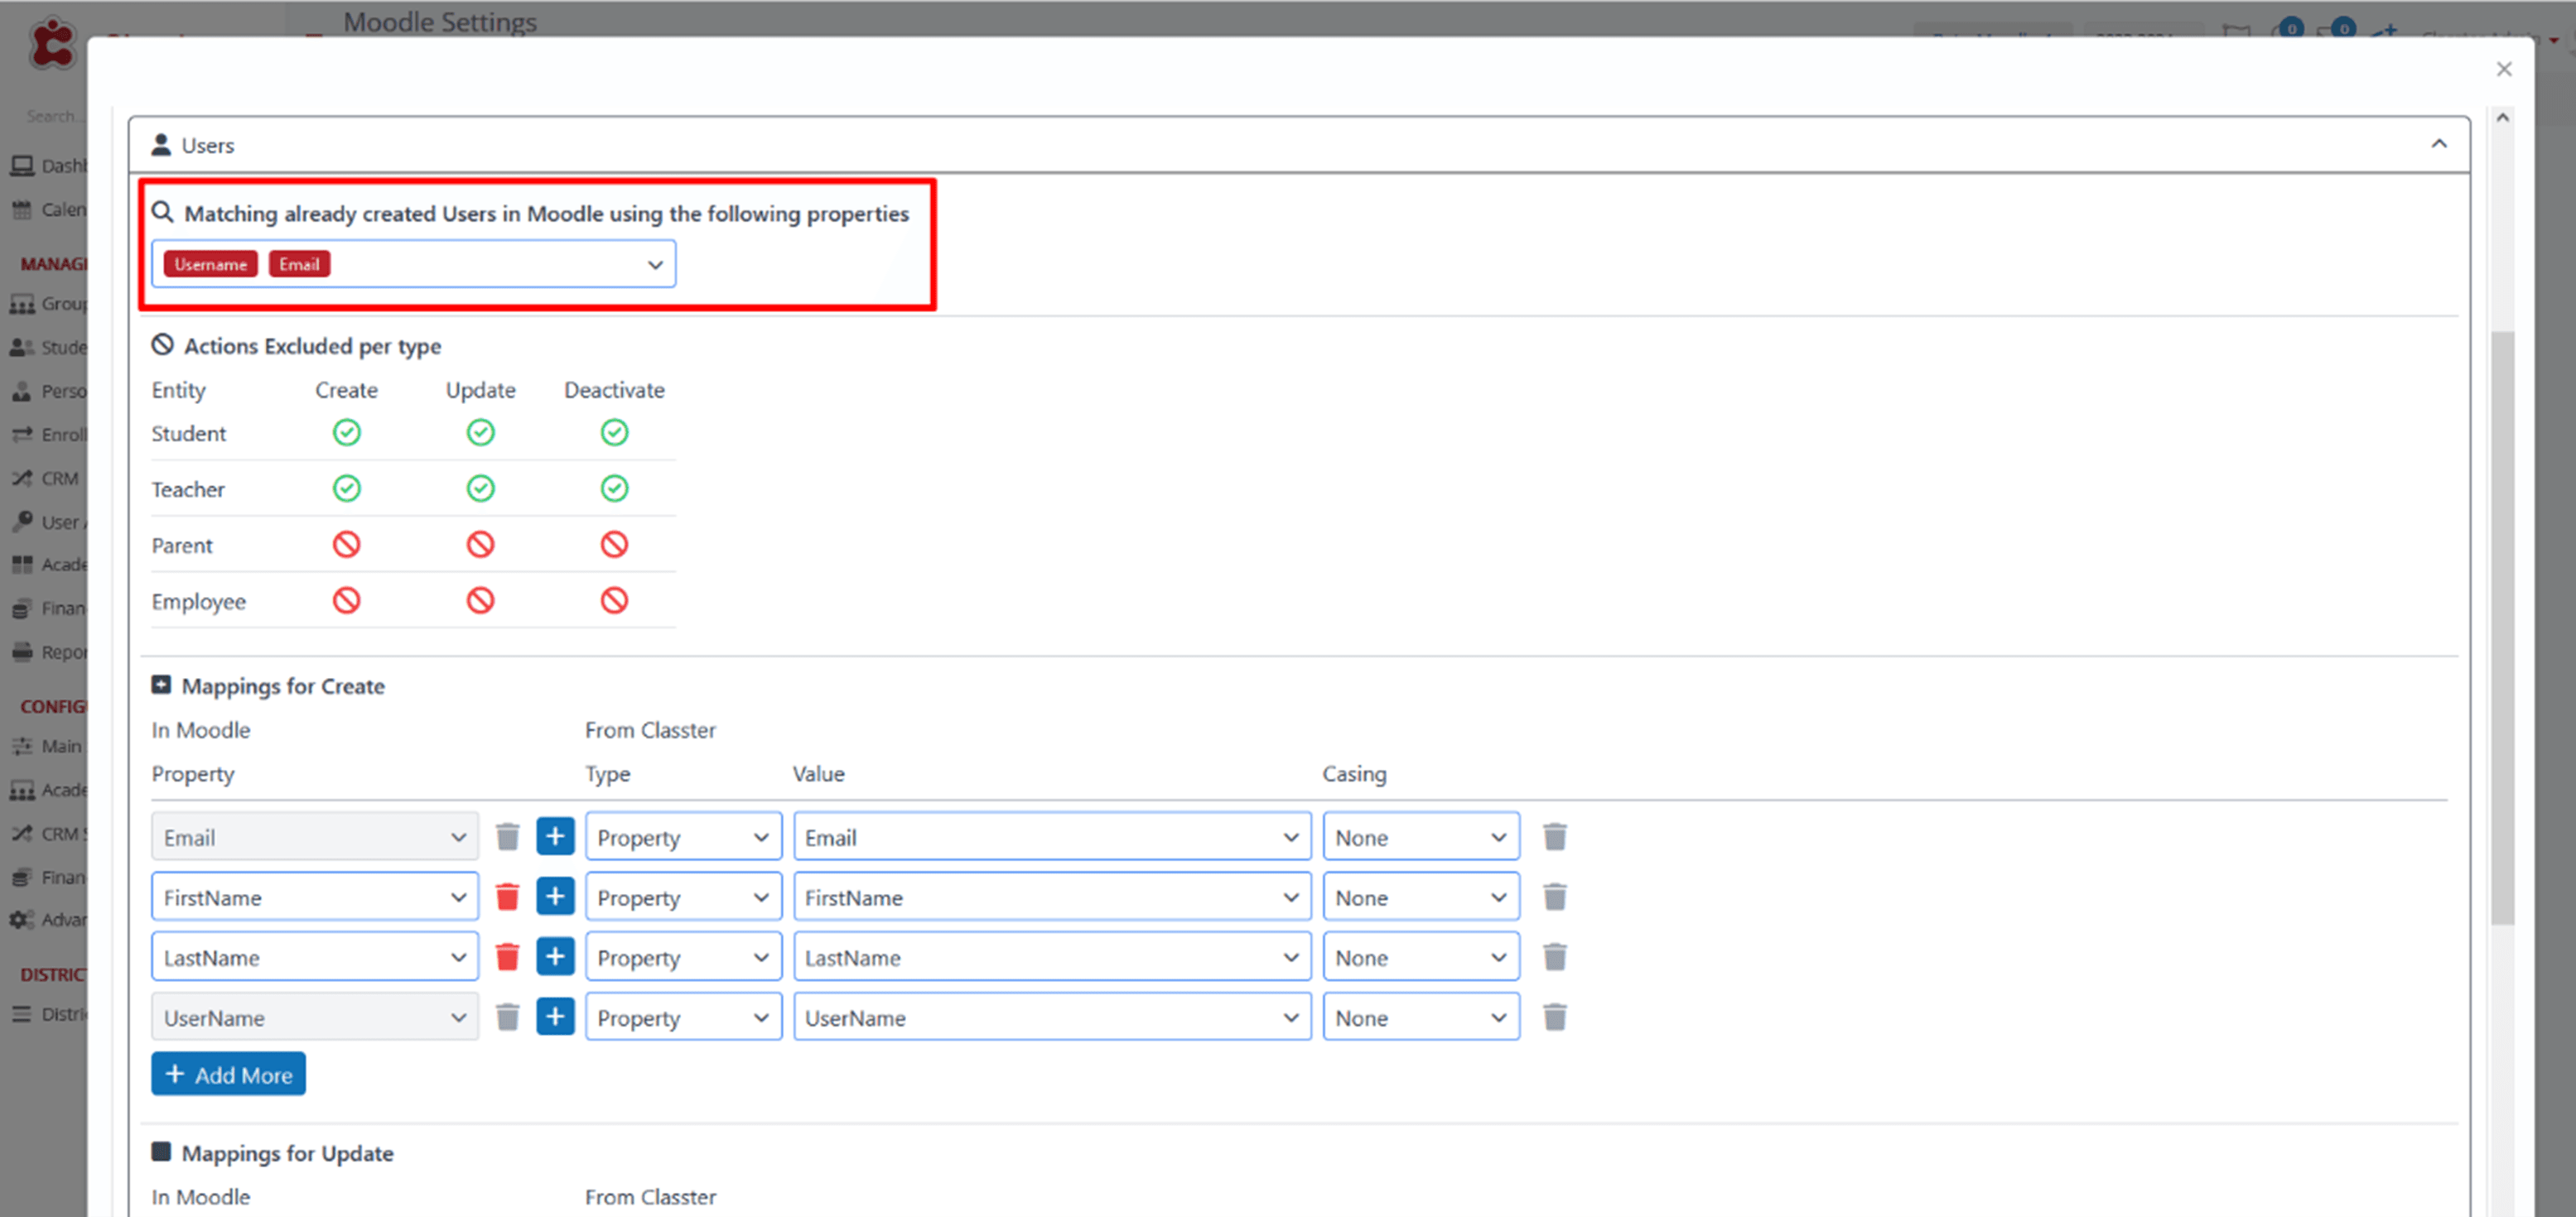The height and width of the screenshot is (1217, 2576).
Task: Open the LastName Moodle property dropdown
Action: [x=315, y=957]
